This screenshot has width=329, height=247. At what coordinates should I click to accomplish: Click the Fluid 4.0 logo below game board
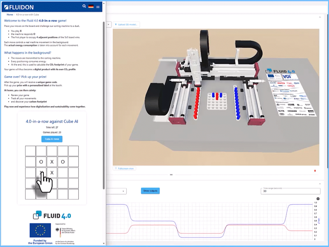(52, 215)
